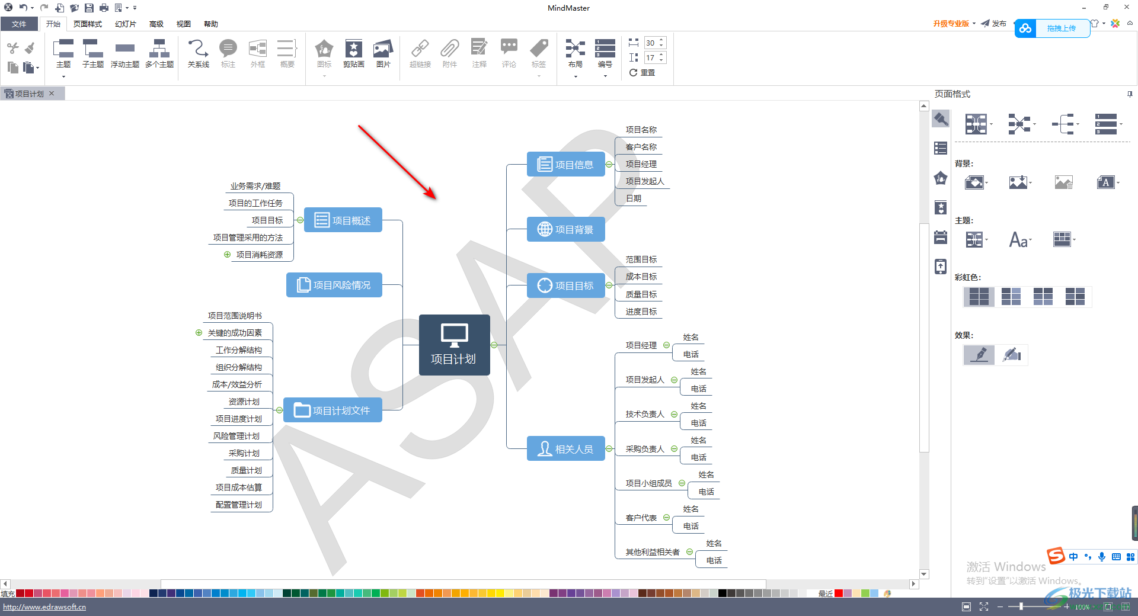The width and height of the screenshot is (1138, 616).
Task: Click the print icon in title bar
Action: [x=104, y=8]
